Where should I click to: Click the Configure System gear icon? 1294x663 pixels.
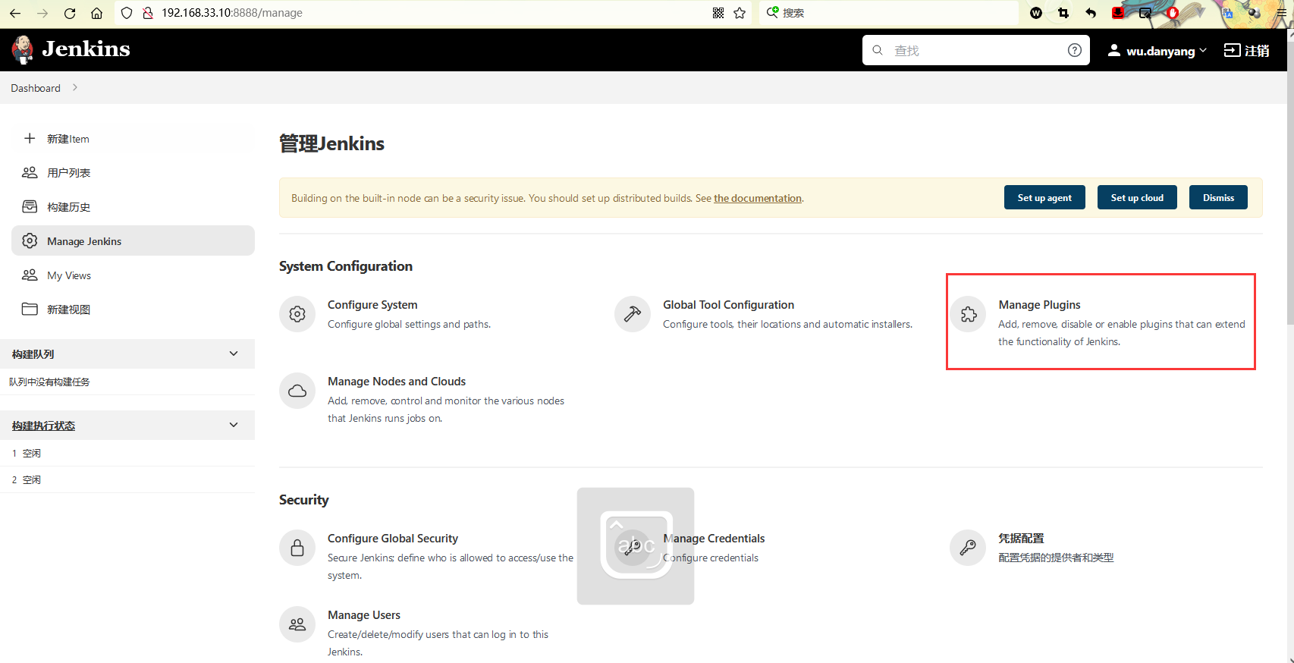coord(297,314)
